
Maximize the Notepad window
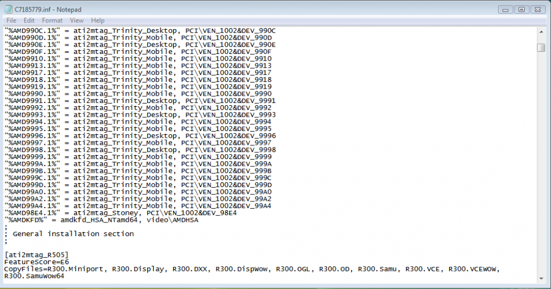pyautogui.click(x=521, y=9)
